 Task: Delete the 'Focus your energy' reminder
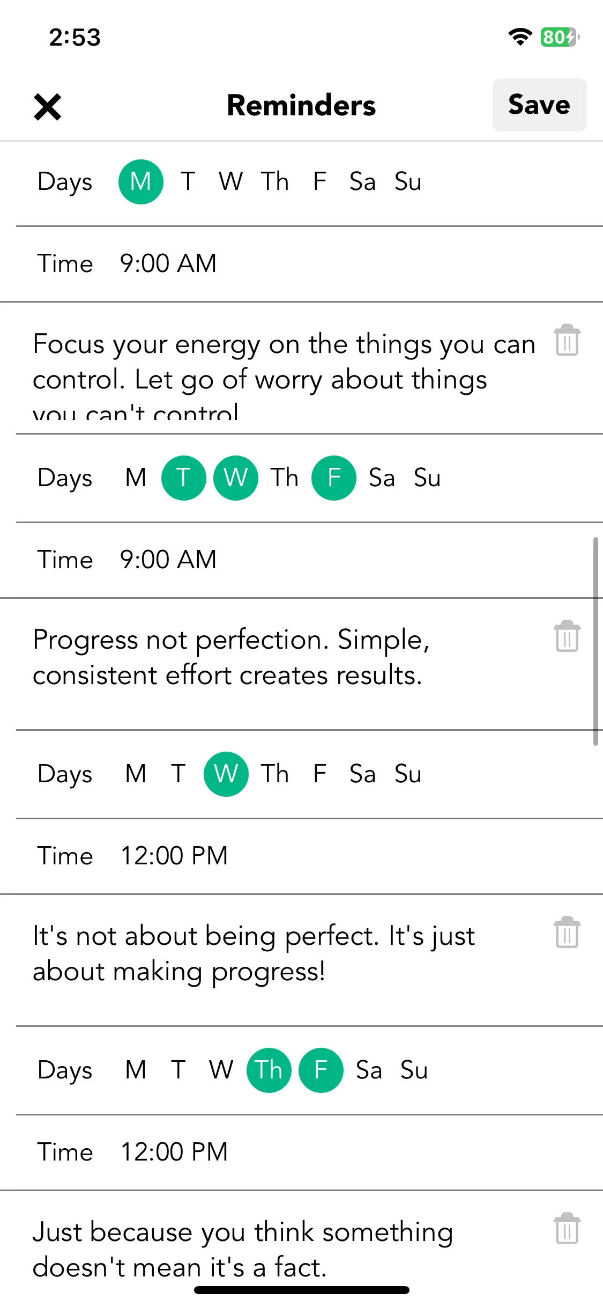567,340
